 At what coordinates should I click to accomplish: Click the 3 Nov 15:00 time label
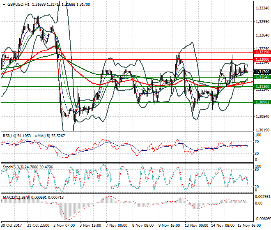(91, 225)
